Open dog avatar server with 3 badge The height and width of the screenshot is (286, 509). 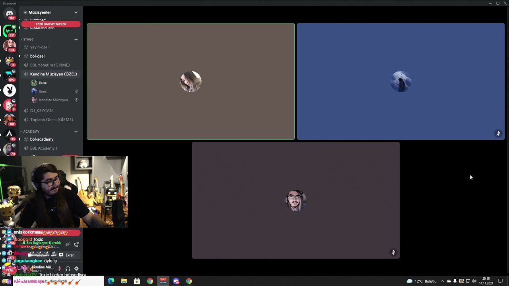pyautogui.click(x=10, y=105)
